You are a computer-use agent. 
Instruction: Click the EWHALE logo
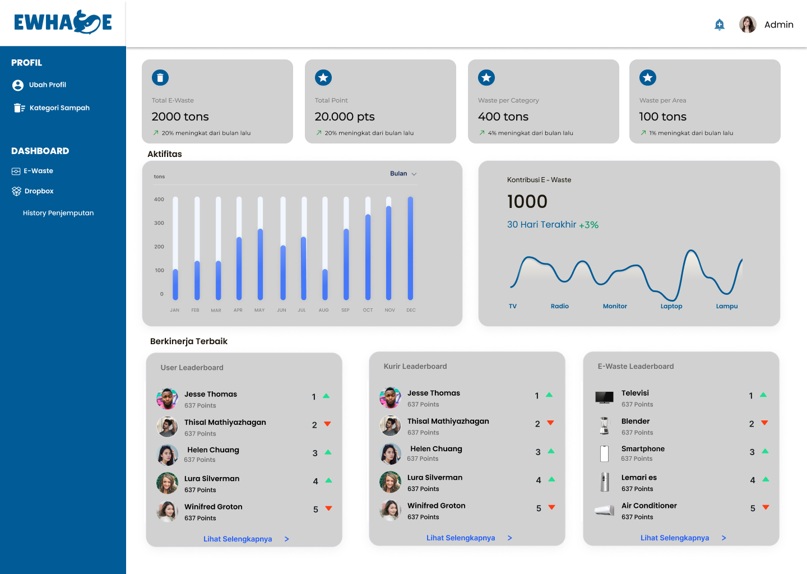click(x=63, y=22)
